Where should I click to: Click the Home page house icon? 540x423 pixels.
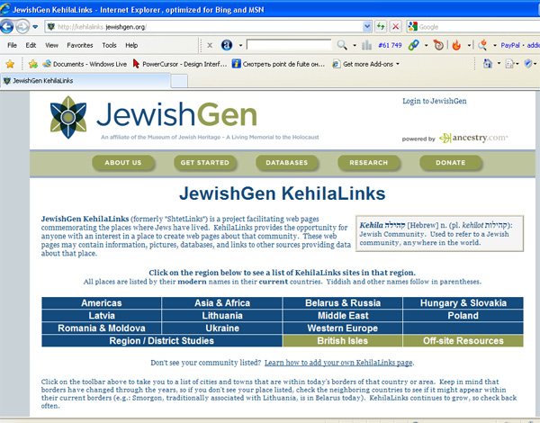[487, 63]
